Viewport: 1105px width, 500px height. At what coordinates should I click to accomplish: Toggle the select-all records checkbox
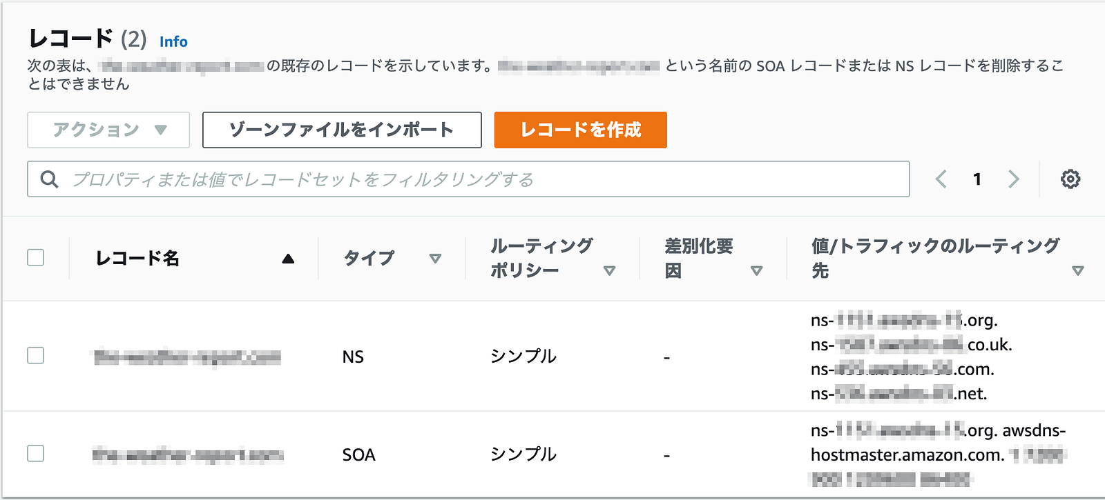(36, 257)
